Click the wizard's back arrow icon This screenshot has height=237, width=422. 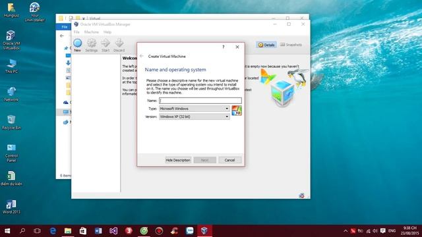142,56
